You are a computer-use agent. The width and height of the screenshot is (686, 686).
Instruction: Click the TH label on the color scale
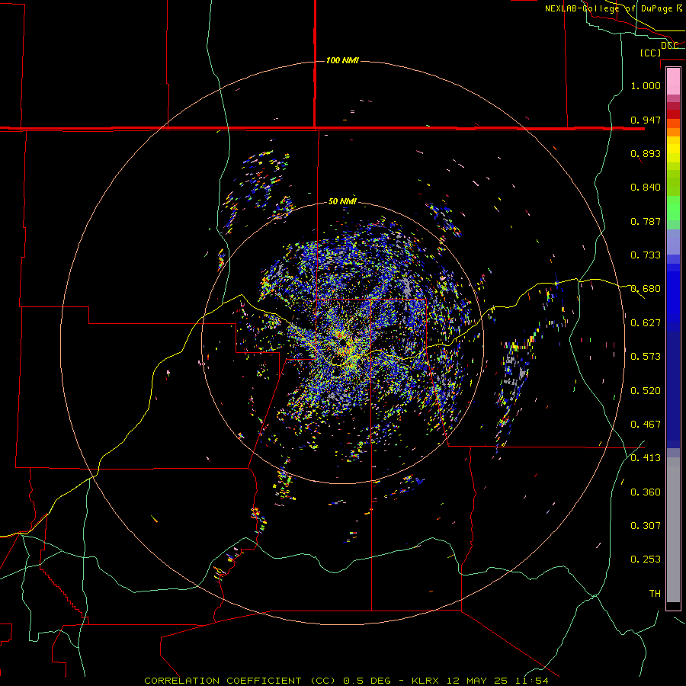click(655, 594)
